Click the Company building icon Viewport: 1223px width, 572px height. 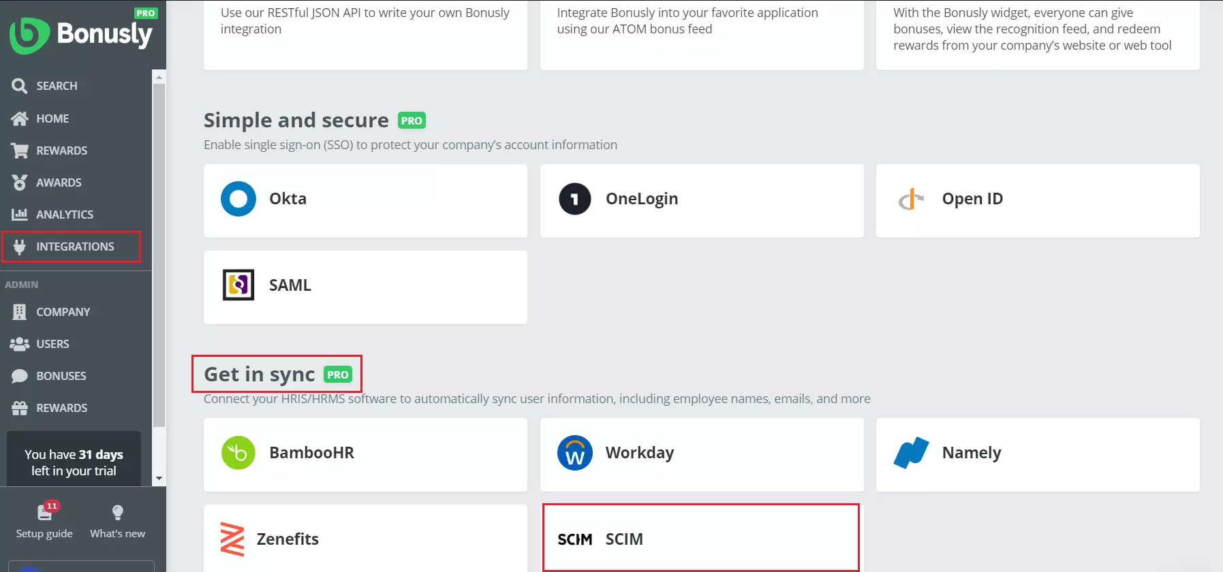tap(20, 312)
